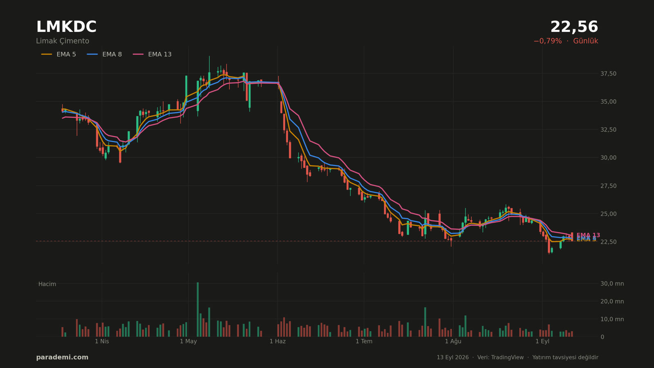
Task: Click the 1 May date axis label
Action: click(188, 341)
